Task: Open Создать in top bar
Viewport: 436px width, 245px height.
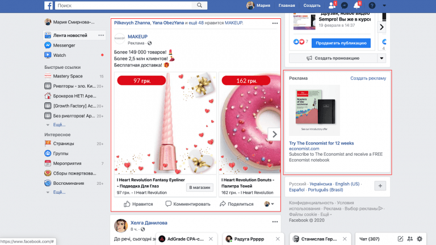Action: pos(312,5)
